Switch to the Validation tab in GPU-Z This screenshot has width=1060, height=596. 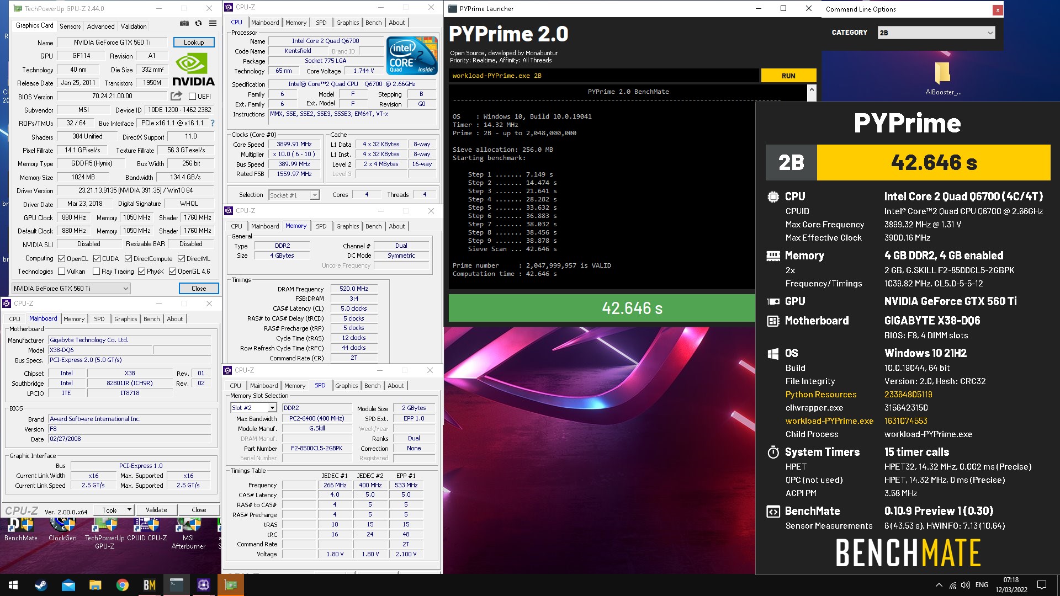(134, 26)
